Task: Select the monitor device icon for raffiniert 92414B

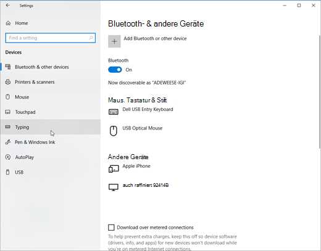Action: pos(114,187)
